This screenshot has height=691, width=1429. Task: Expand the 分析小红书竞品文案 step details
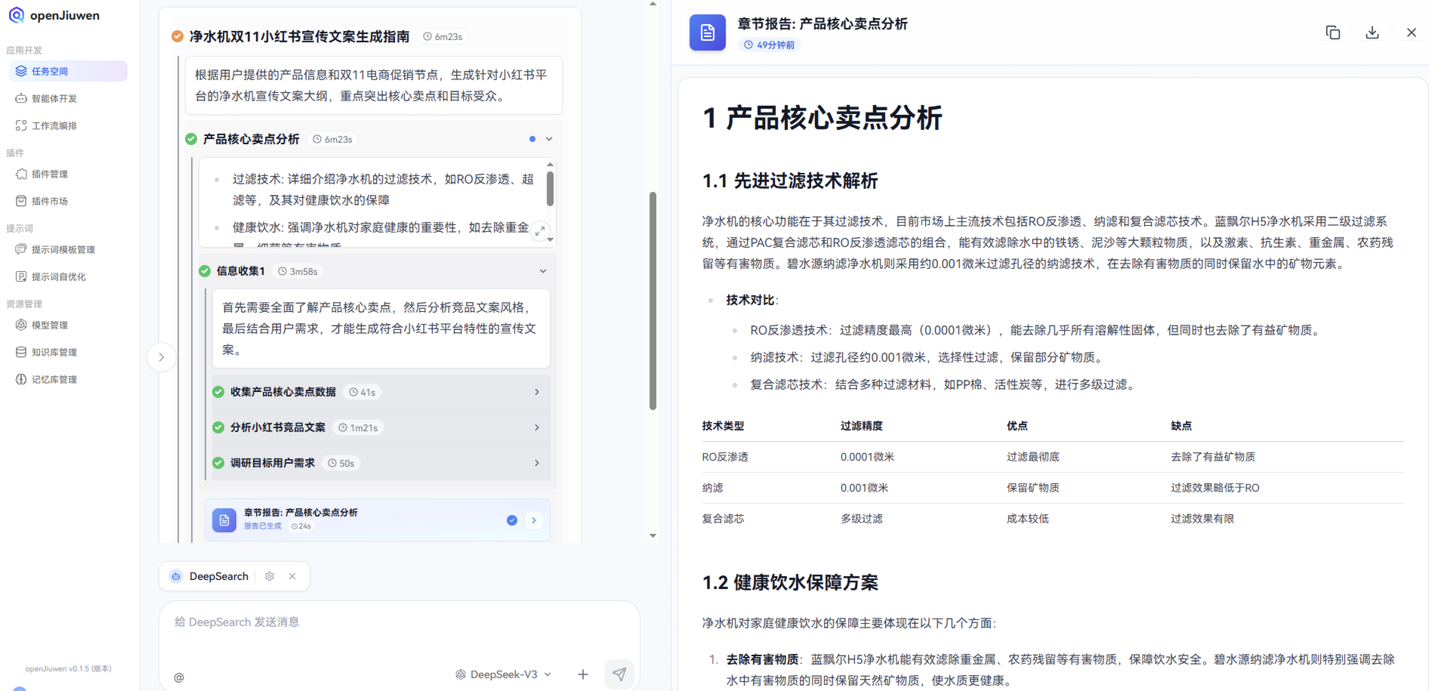(536, 427)
